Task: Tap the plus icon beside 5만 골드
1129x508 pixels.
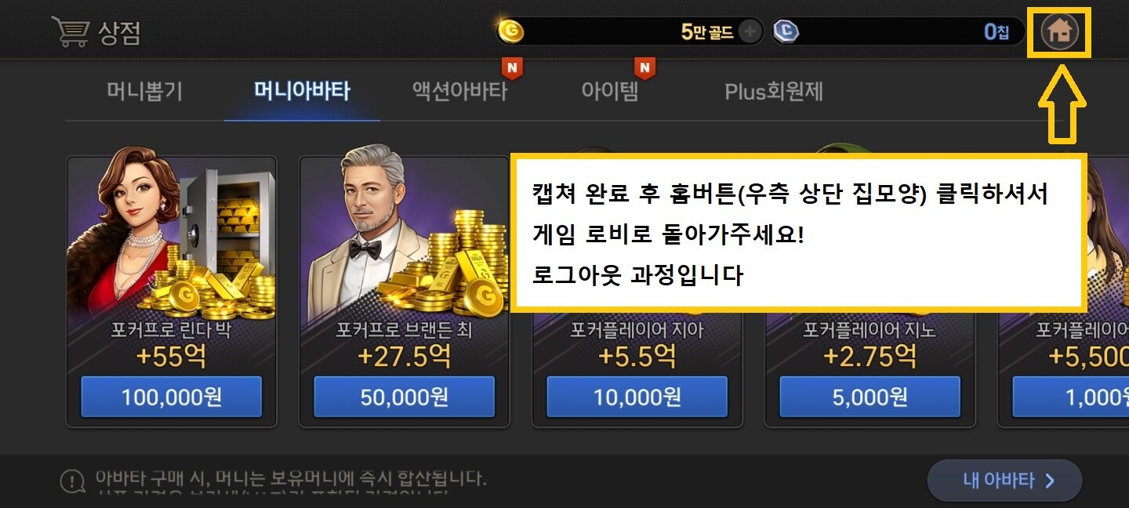Action: point(750,31)
